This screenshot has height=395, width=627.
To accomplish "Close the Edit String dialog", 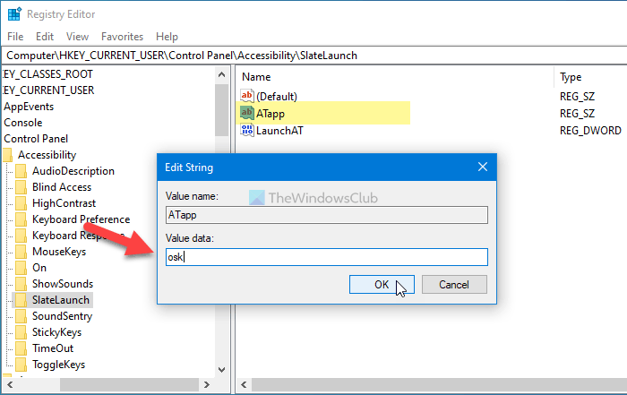I will [483, 167].
